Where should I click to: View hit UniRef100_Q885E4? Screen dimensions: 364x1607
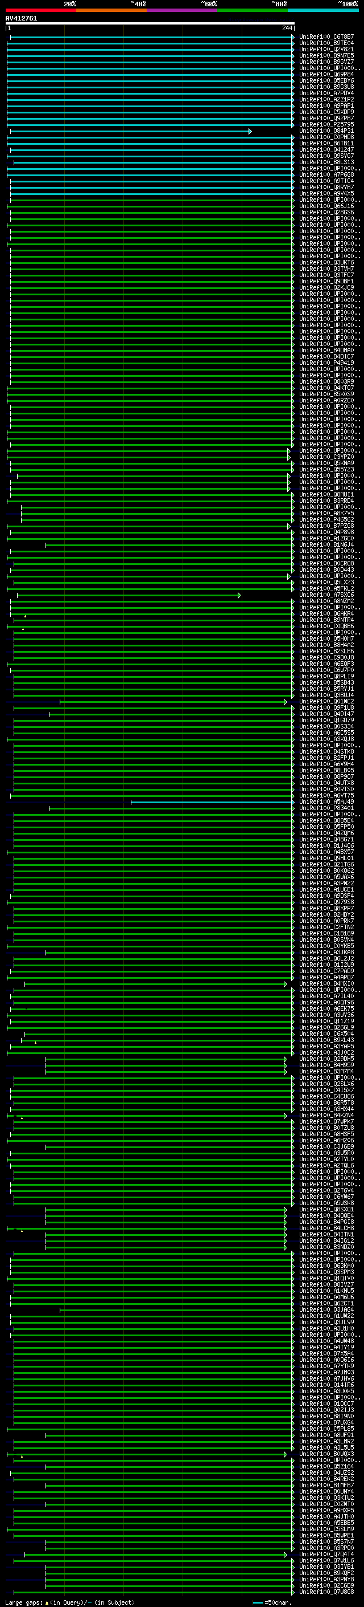click(326, 820)
